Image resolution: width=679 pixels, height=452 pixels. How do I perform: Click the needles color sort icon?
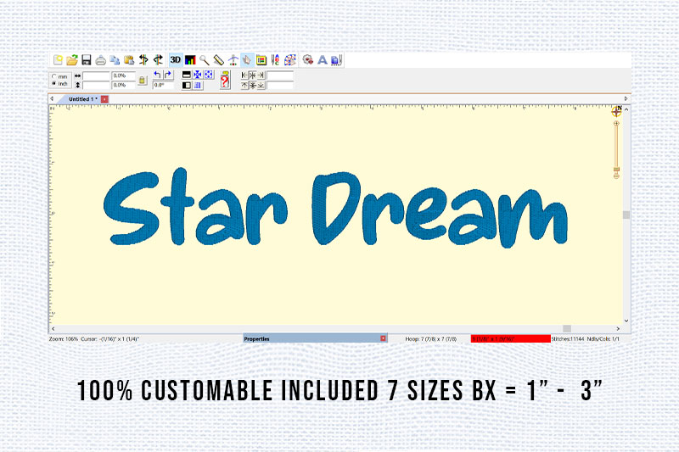[x=275, y=59]
